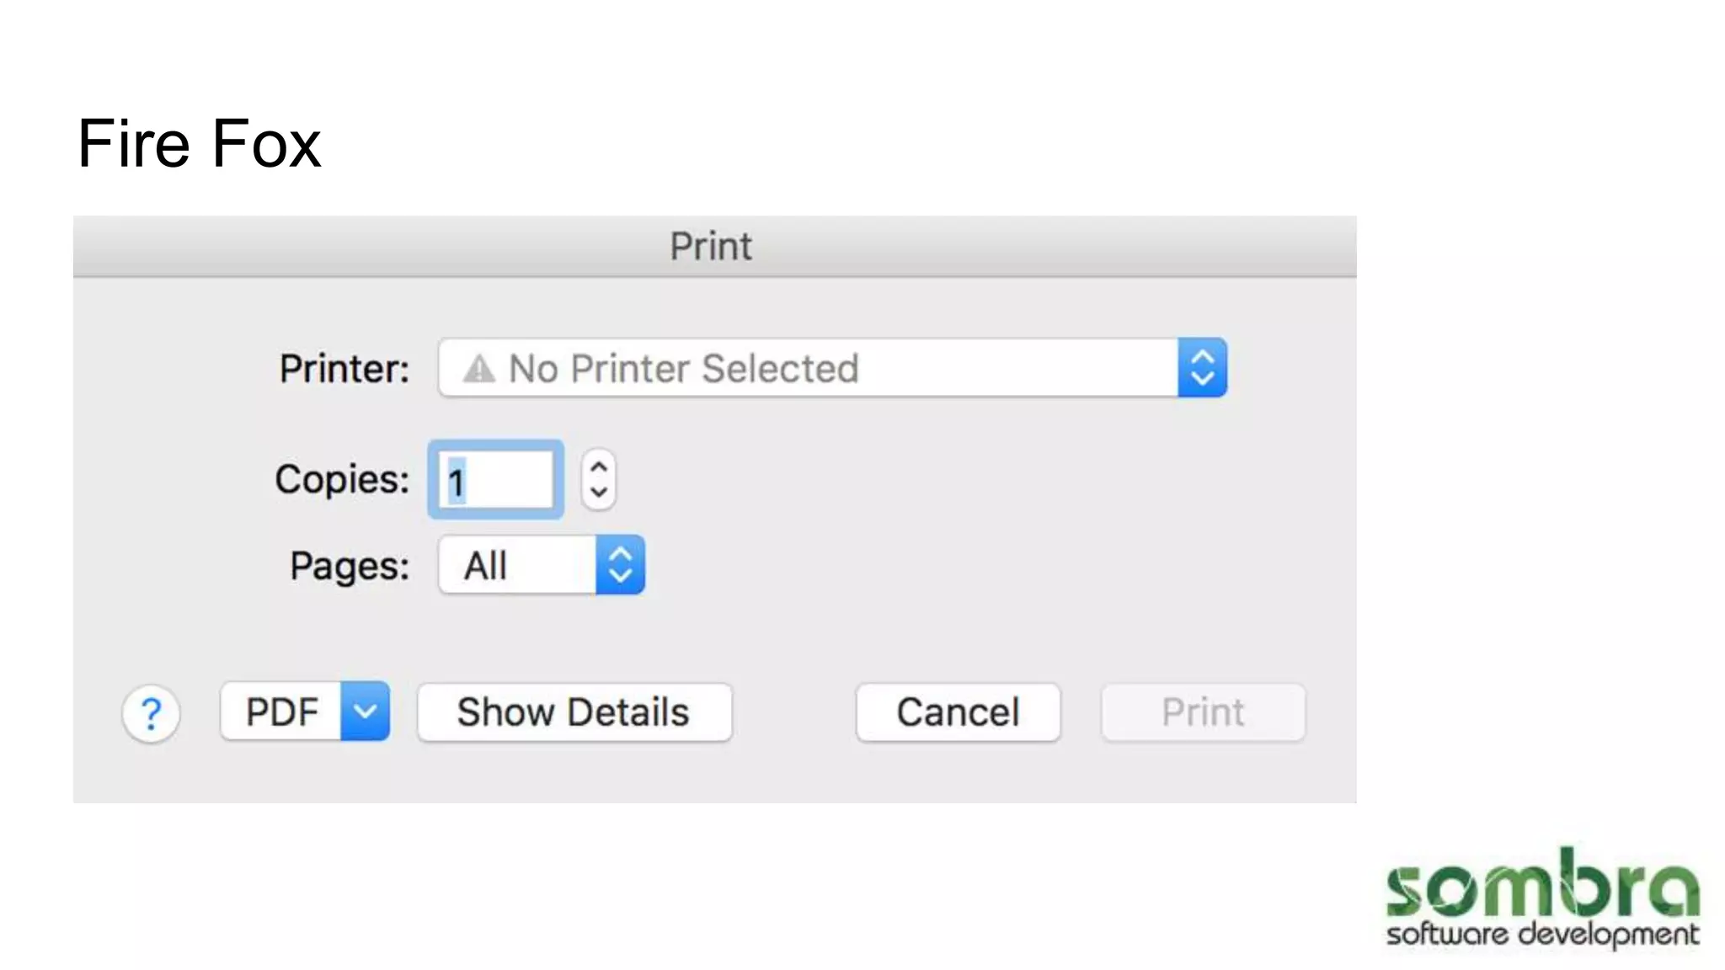Click the warning triangle beside No Printer Selected

(x=479, y=369)
